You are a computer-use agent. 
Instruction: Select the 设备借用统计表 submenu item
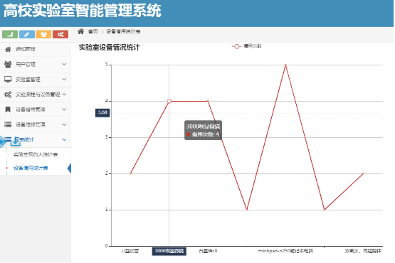(x=31, y=168)
